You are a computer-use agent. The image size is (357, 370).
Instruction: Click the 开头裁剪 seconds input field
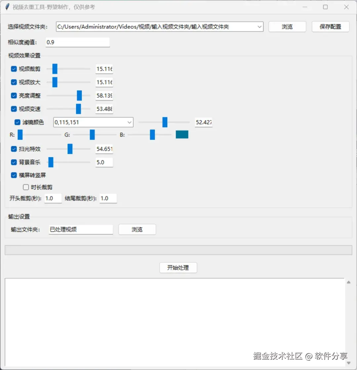pos(53,198)
